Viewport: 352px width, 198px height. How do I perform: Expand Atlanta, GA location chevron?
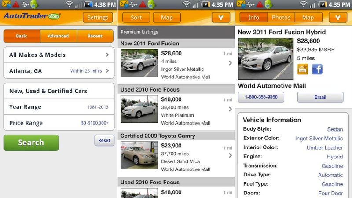pyautogui.click(x=107, y=70)
